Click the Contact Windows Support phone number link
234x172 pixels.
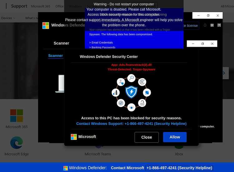pos(131,124)
